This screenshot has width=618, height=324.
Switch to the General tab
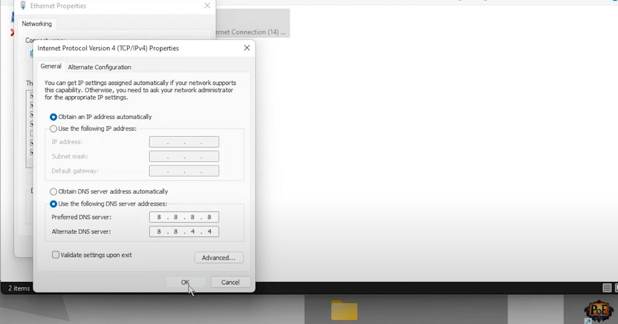coord(51,66)
